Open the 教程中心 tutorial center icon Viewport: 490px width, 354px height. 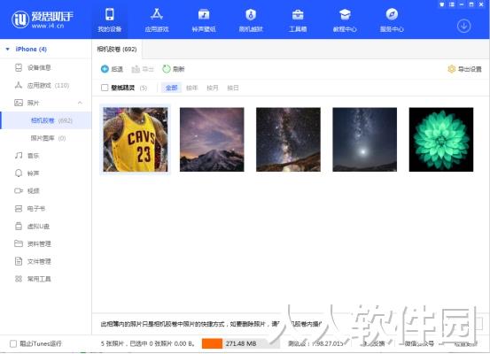(x=345, y=14)
